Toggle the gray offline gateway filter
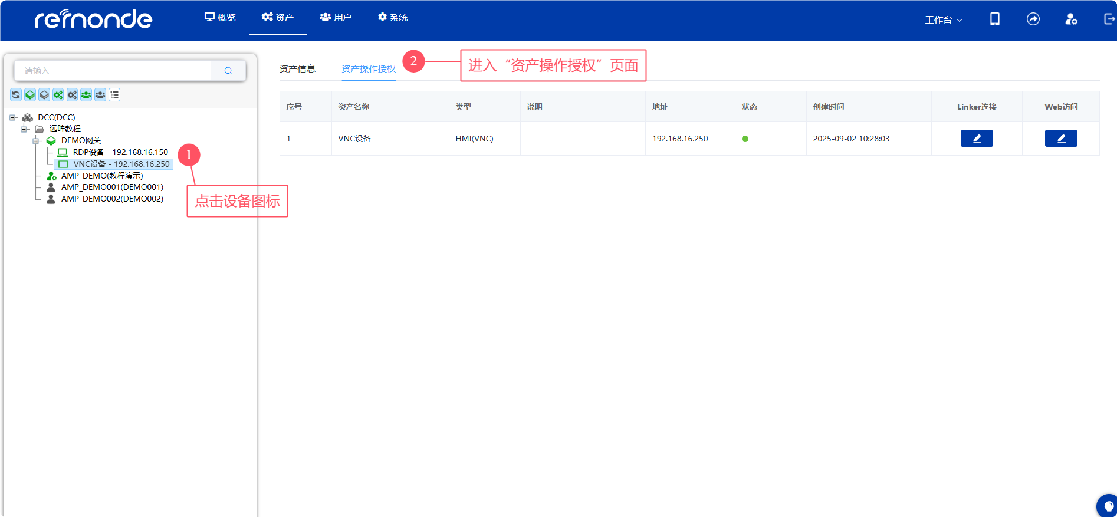Viewport: 1117px width, 517px height. point(44,95)
